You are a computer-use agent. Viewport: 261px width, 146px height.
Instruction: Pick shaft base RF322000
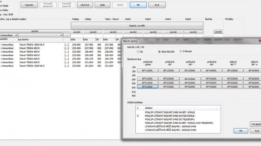click(x=168, y=83)
